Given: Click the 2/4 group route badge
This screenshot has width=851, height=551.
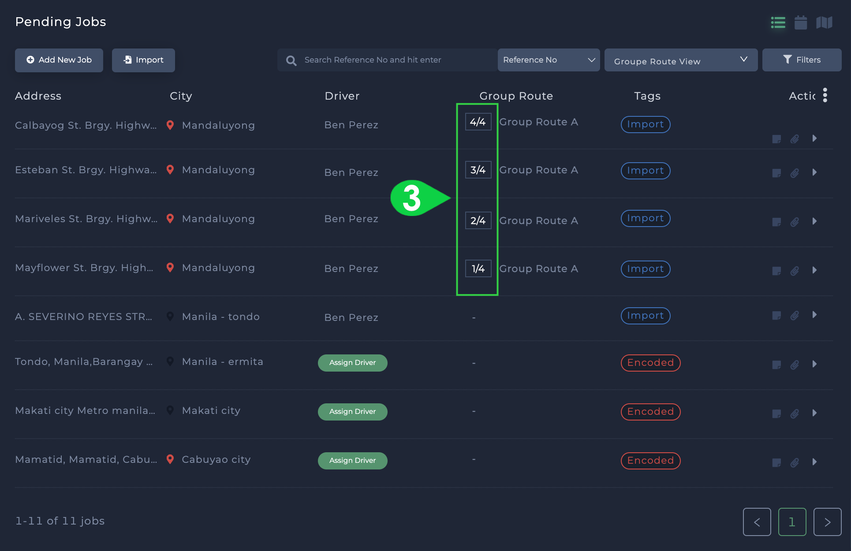Looking at the screenshot, I should pyautogui.click(x=478, y=220).
